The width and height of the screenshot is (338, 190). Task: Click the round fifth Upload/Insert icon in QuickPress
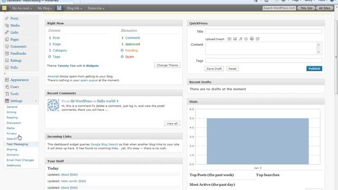[x=252, y=39]
